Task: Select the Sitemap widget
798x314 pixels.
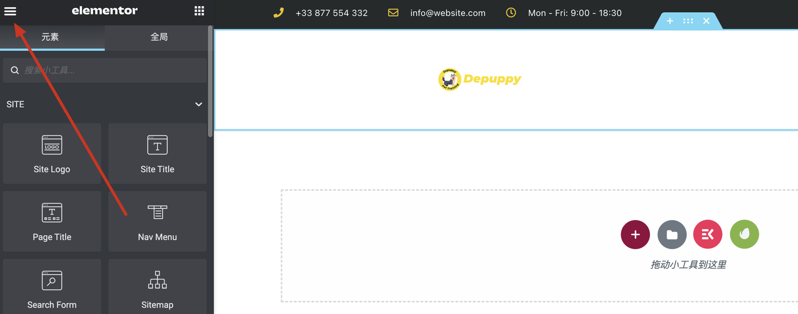Action: (157, 286)
